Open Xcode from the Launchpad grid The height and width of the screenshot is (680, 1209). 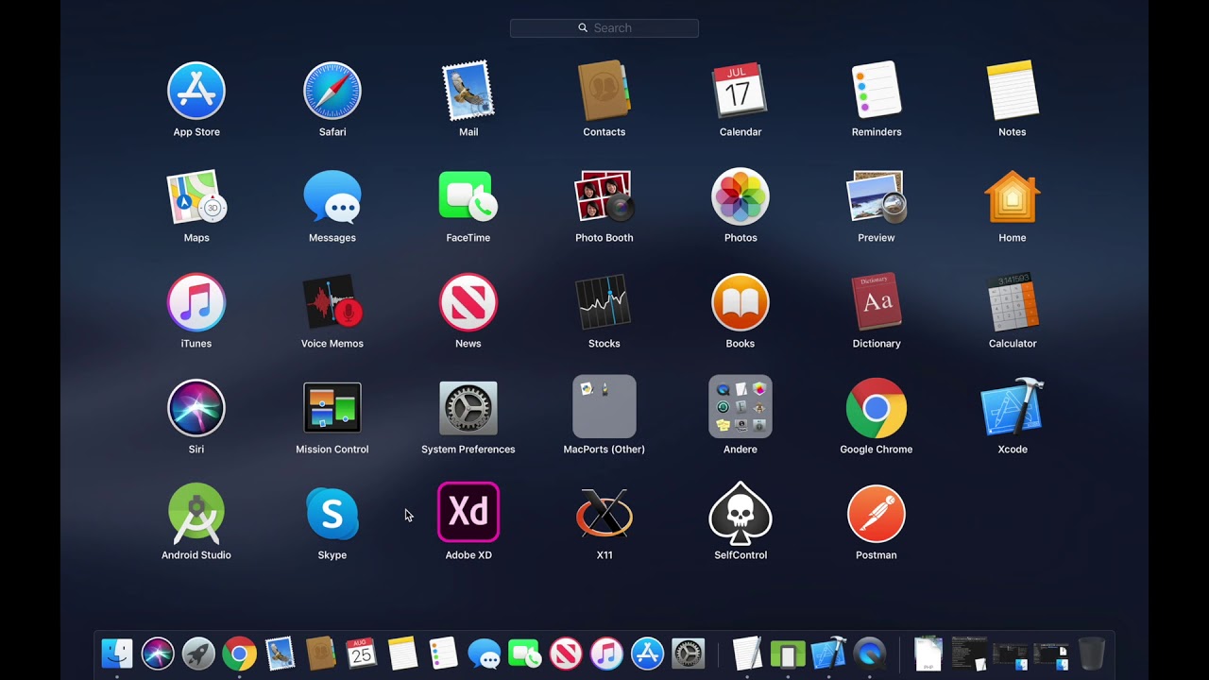pyautogui.click(x=1013, y=408)
